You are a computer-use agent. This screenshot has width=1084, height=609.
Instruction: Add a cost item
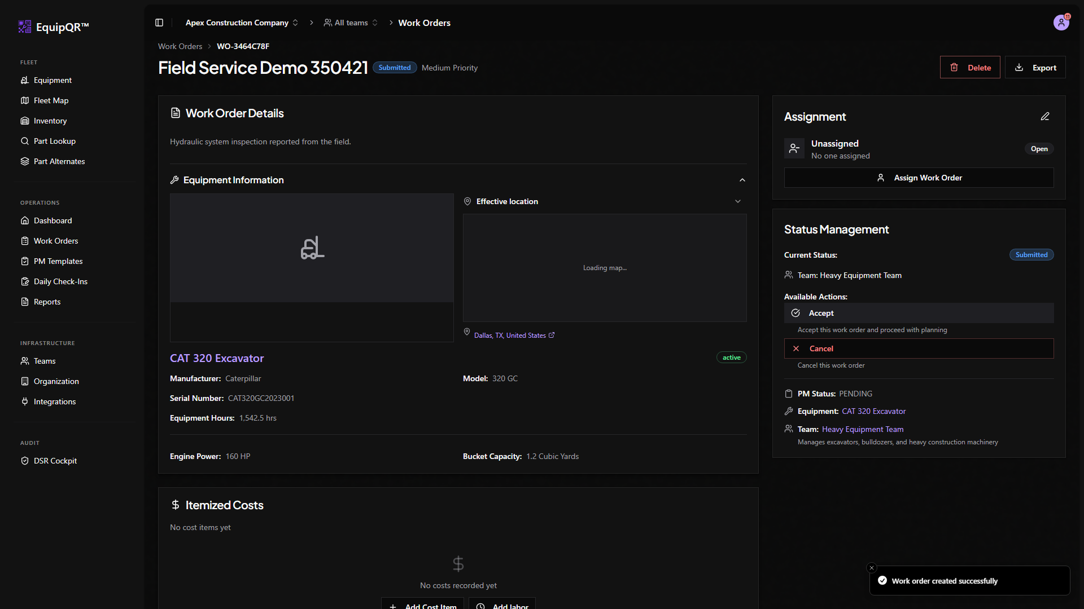(422, 603)
